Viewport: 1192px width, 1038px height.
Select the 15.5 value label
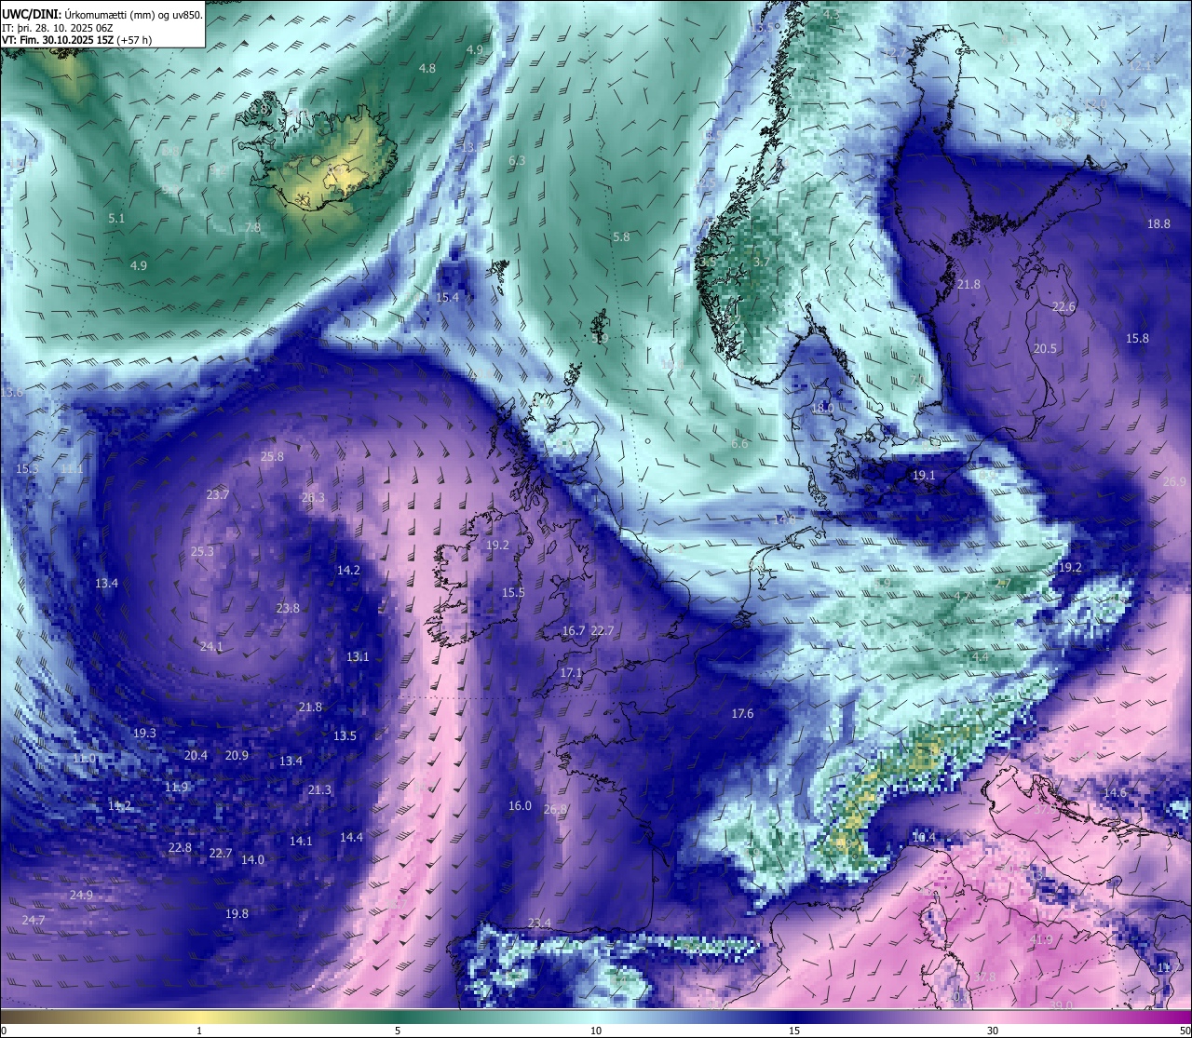pos(513,592)
